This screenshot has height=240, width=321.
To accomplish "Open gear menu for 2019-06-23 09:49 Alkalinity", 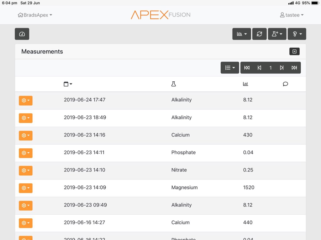I will (26, 206).
